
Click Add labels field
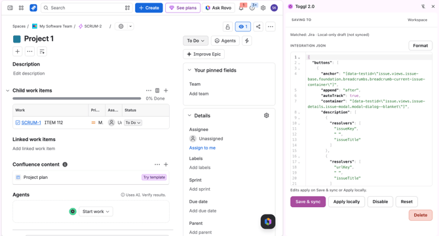(200, 167)
